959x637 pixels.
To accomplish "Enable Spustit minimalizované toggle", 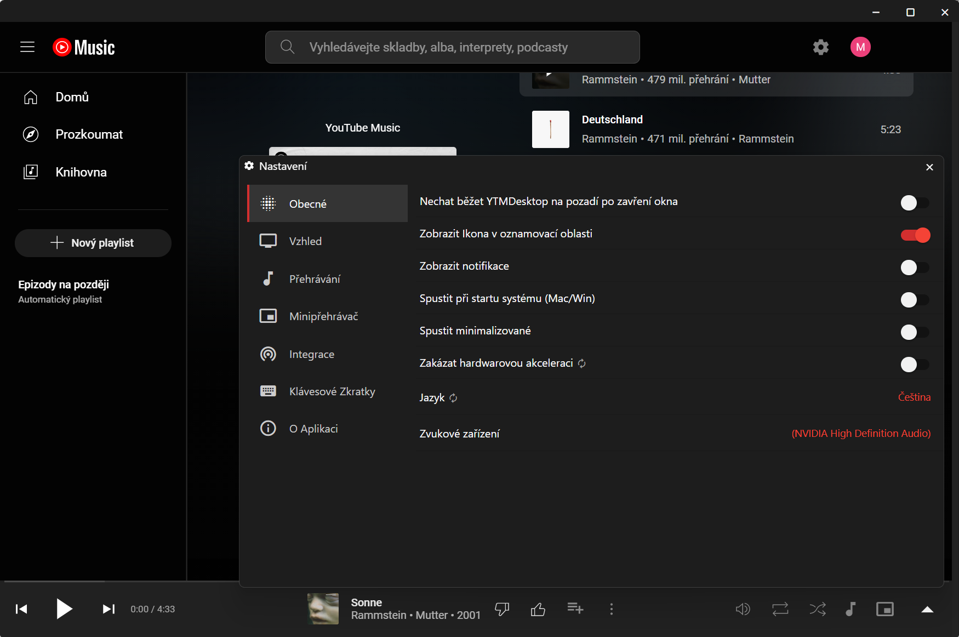I will (x=915, y=332).
